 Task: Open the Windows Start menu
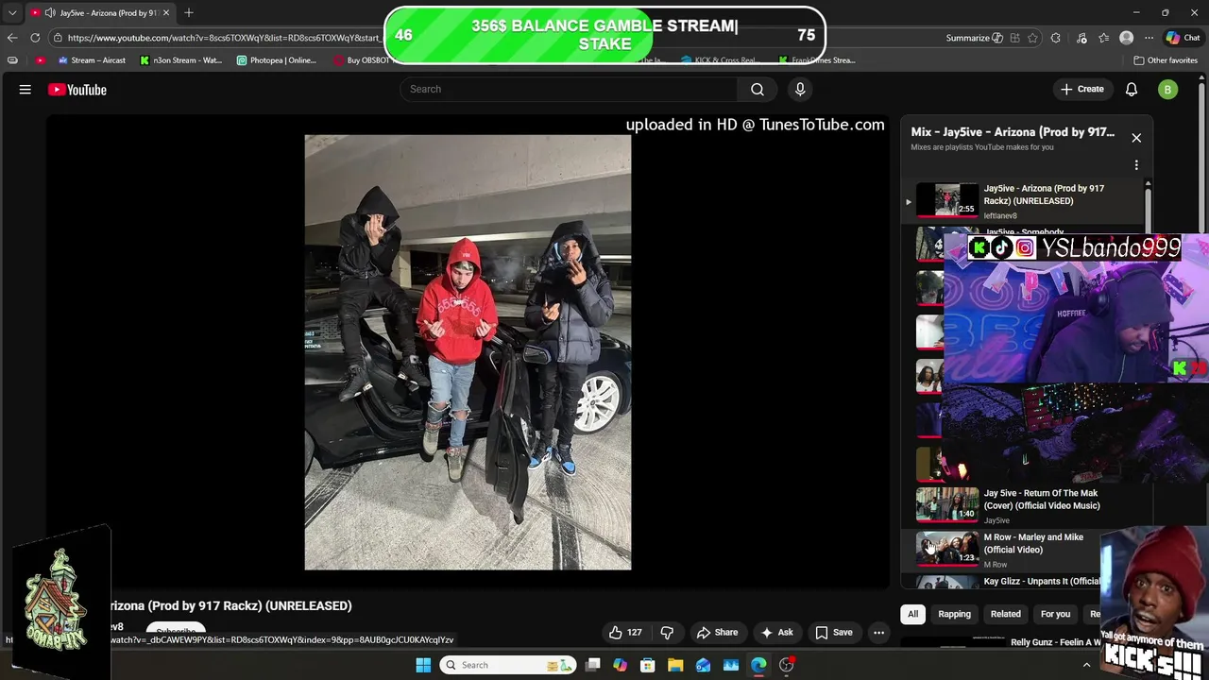tap(423, 665)
